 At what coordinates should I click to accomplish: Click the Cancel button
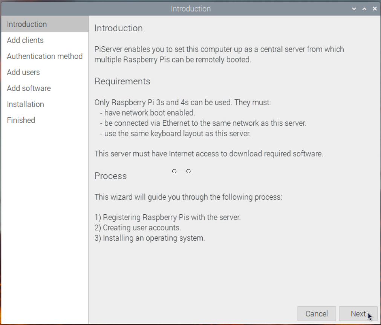[x=317, y=314]
